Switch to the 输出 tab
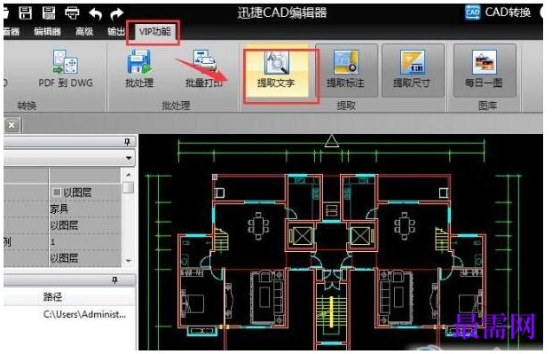 pyautogui.click(x=116, y=31)
